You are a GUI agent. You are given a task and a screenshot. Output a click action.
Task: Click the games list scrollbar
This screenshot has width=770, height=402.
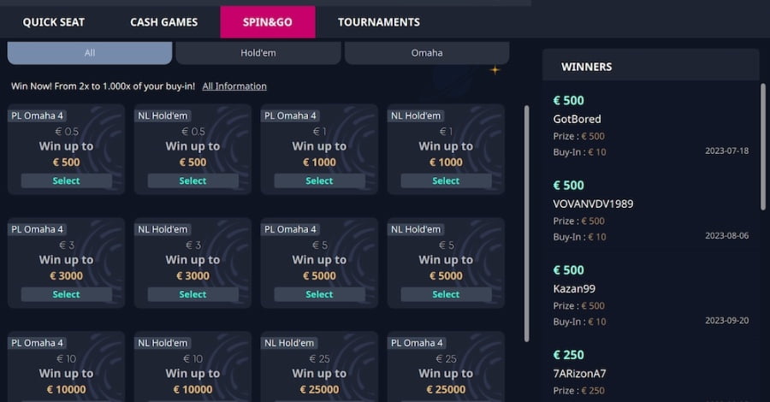click(x=527, y=223)
